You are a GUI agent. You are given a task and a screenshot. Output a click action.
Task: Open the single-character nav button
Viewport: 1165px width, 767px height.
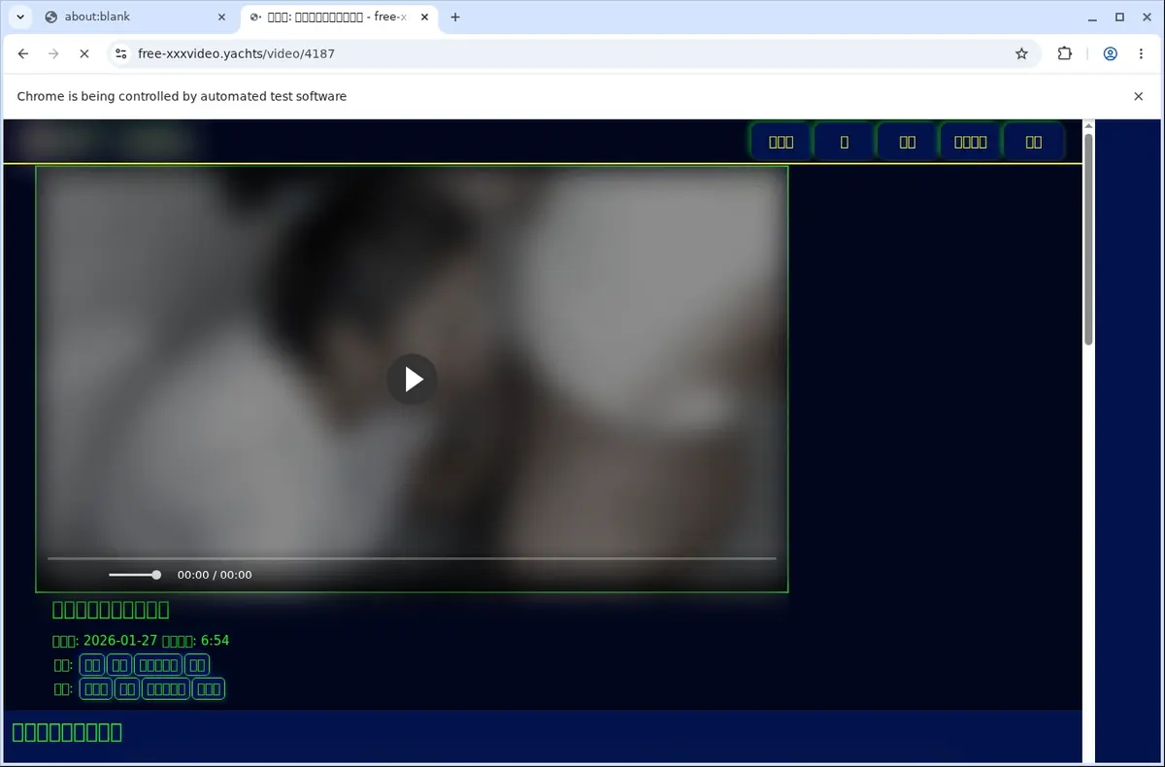(844, 142)
